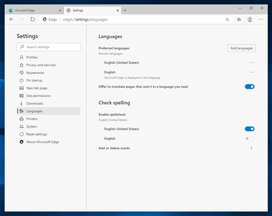Close the Settings tab
272x216 pixels.
118,10
